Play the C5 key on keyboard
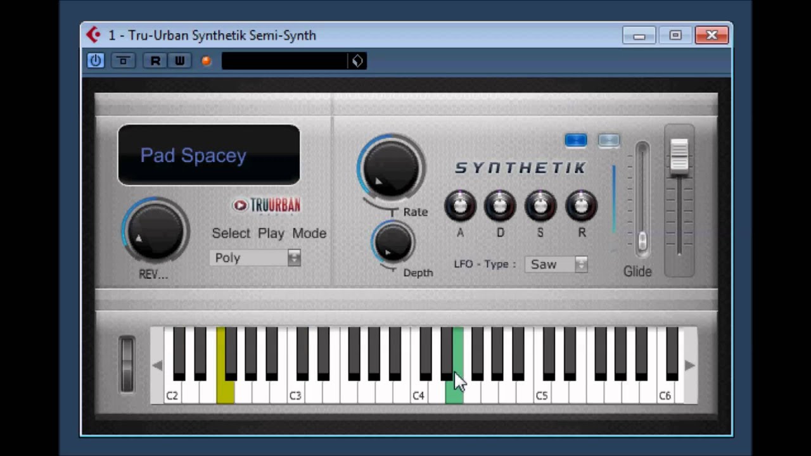811x456 pixels. click(542, 393)
